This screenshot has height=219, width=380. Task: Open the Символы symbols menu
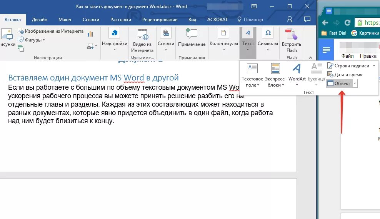[x=268, y=39]
